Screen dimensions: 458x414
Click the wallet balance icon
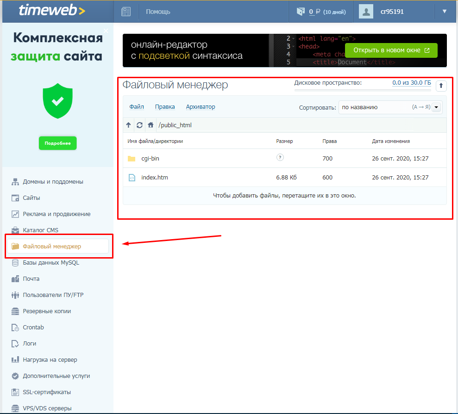[301, 12]
